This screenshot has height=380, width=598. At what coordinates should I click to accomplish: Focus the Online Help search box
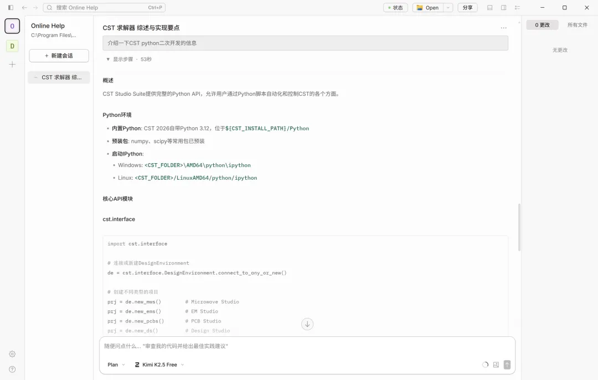click(x=104, y=8)
